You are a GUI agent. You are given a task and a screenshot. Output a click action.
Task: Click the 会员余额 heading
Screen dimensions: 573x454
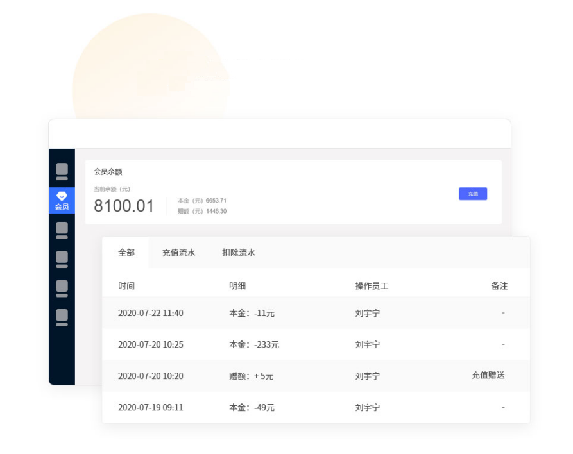coord(108,171)
